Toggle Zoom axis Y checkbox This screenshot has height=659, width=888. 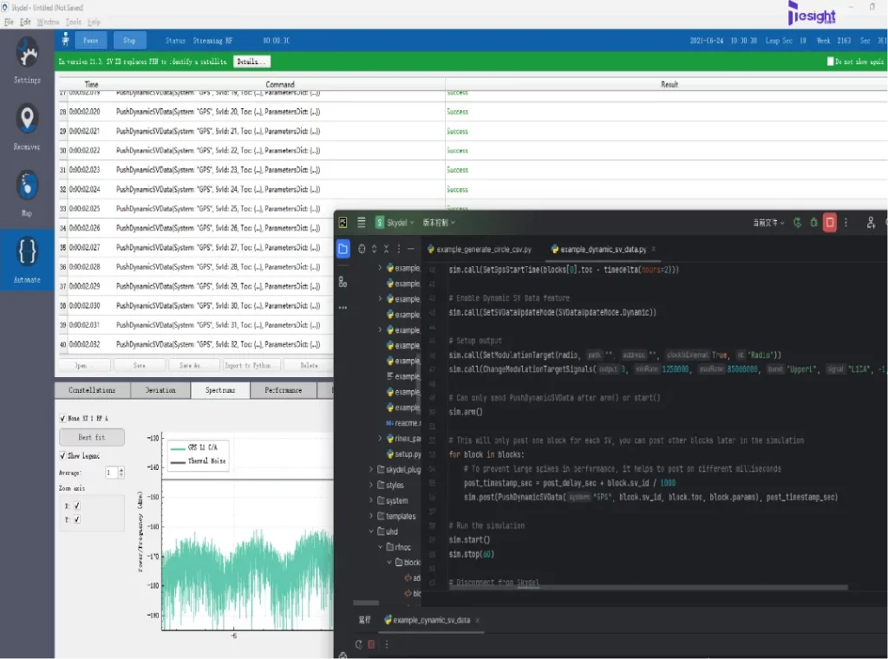pyautogui.click(x=77, y=519)
